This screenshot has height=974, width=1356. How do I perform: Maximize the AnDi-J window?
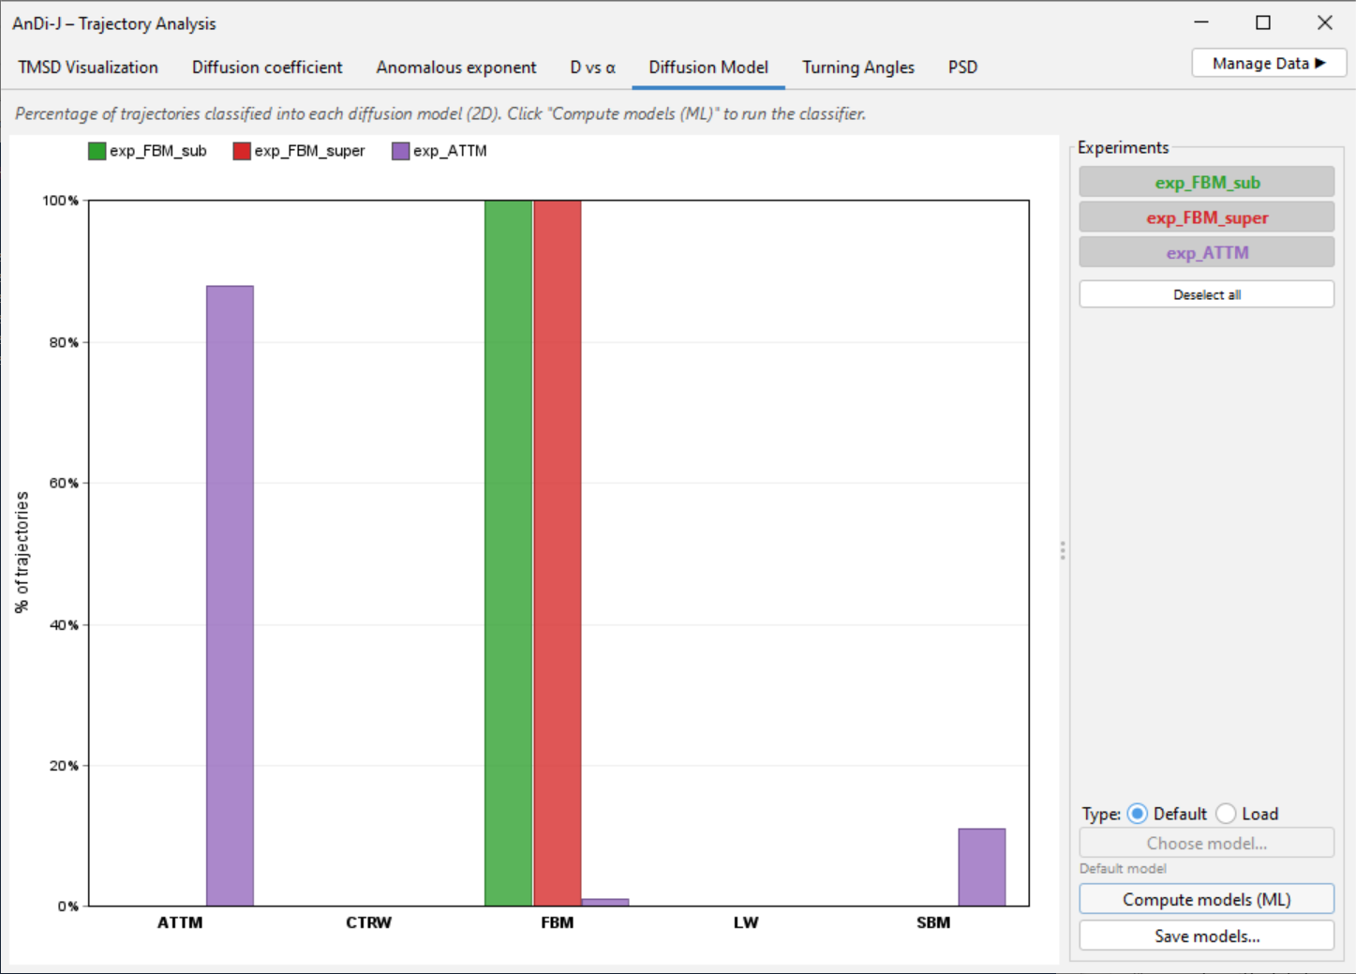pyautogui.click(x=1263, y=22)
